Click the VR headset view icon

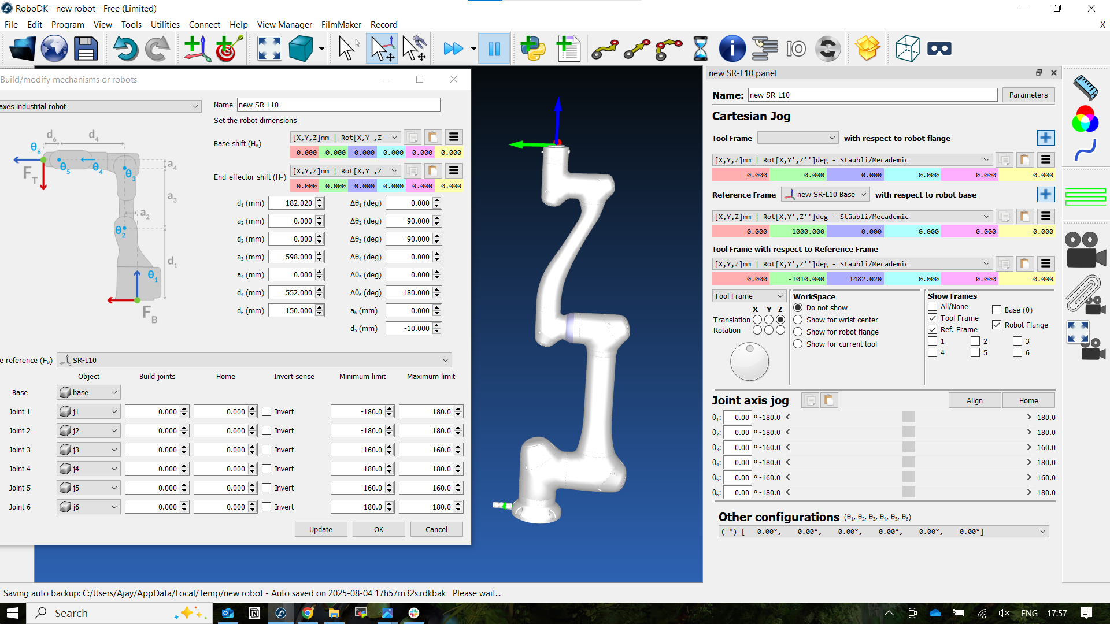(939, 49)
